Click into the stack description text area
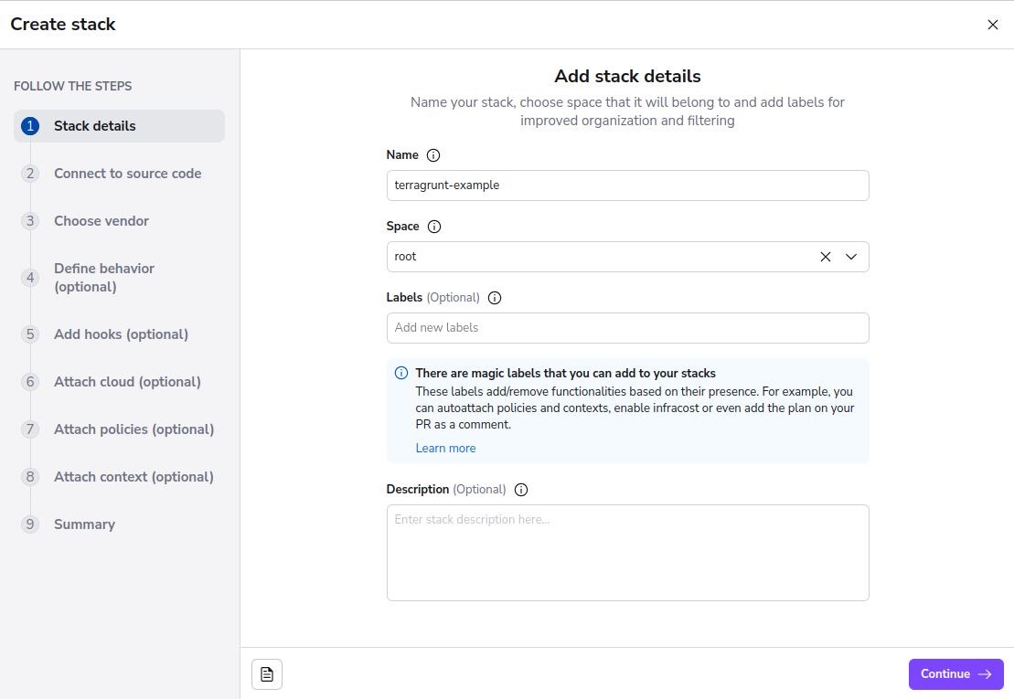This screenshot has height=699, width=1014. click(627, 552)
